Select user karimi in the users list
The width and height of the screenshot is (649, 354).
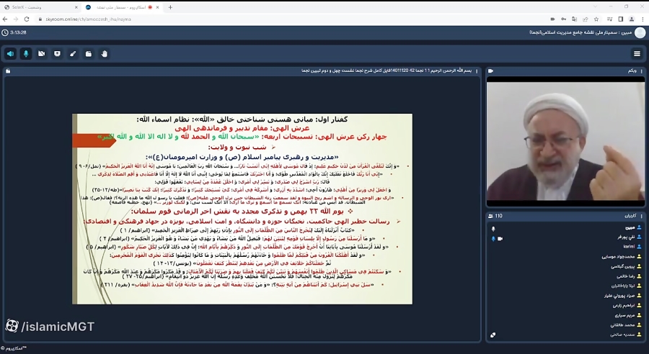click(629, 247)
